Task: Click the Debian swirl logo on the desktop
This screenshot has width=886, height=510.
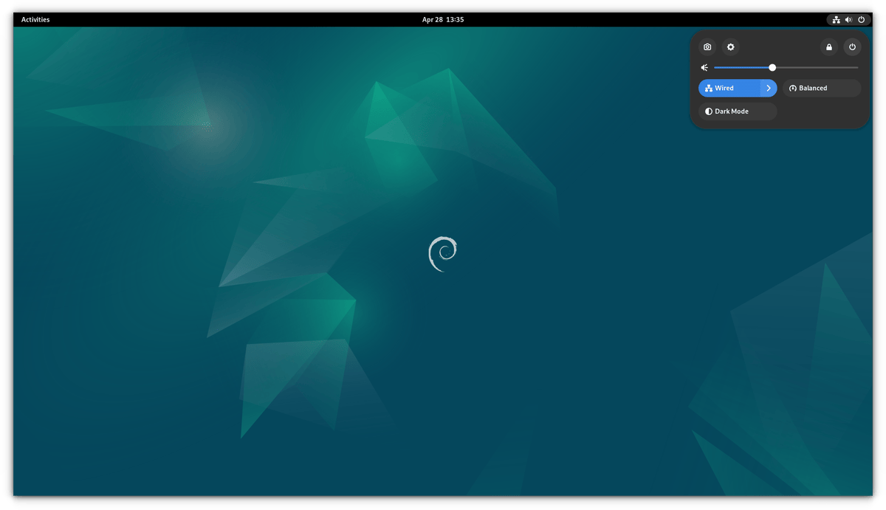Action: [x=443, y=254]
